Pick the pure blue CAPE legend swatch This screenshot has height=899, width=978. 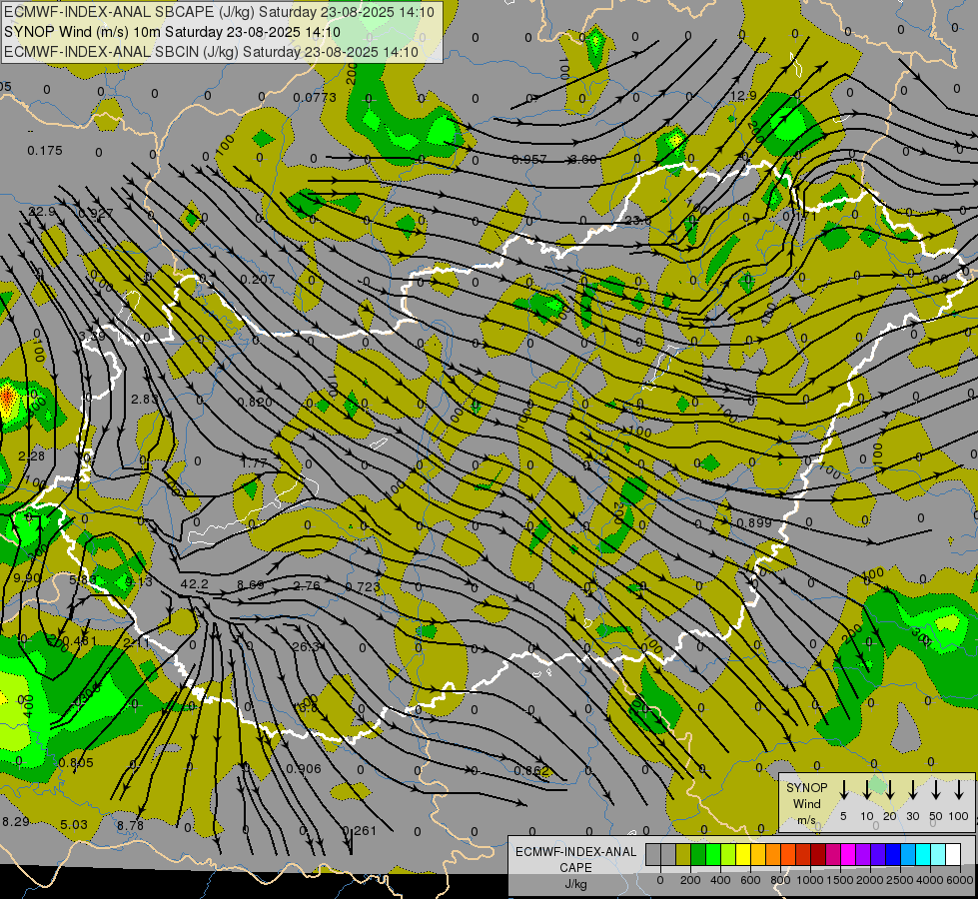click(x=892, y=854)
